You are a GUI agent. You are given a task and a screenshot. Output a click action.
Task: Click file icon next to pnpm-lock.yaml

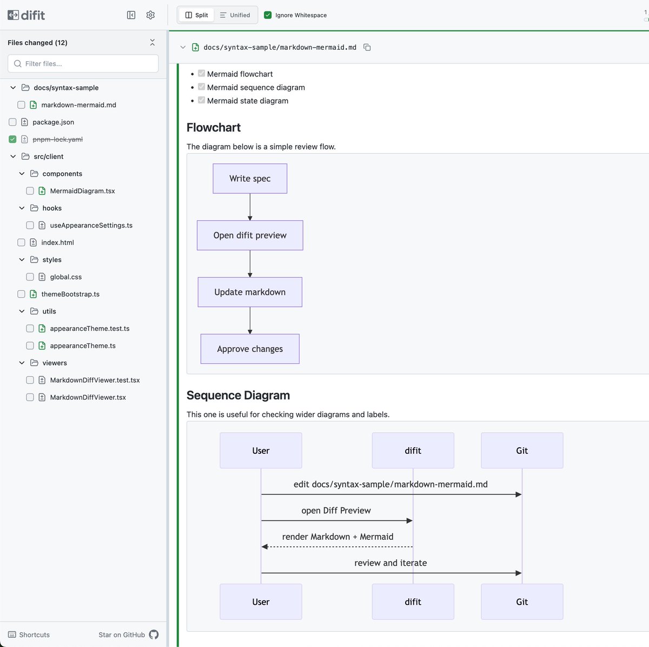click(24, 139)
